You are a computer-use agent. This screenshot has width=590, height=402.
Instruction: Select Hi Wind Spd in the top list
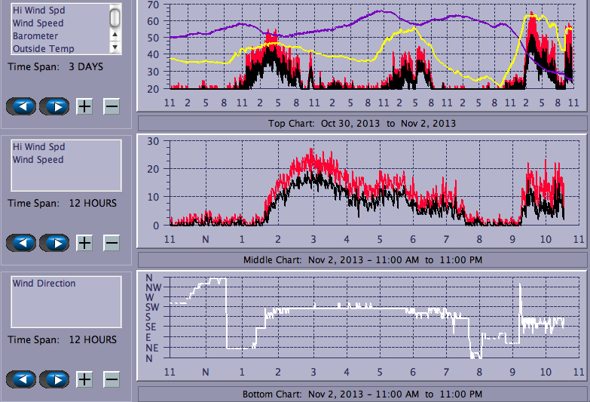pyautogui.click(x=38, y=11)
